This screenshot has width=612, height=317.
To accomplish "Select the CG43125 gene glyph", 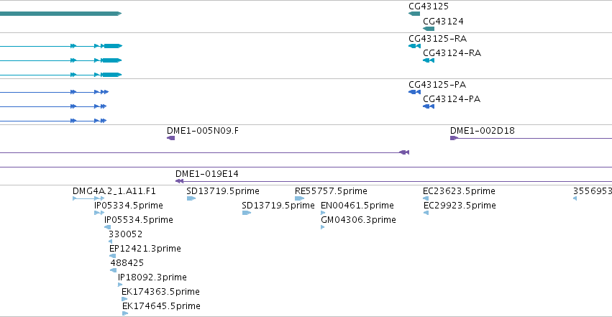I will (x=414, y=14).
